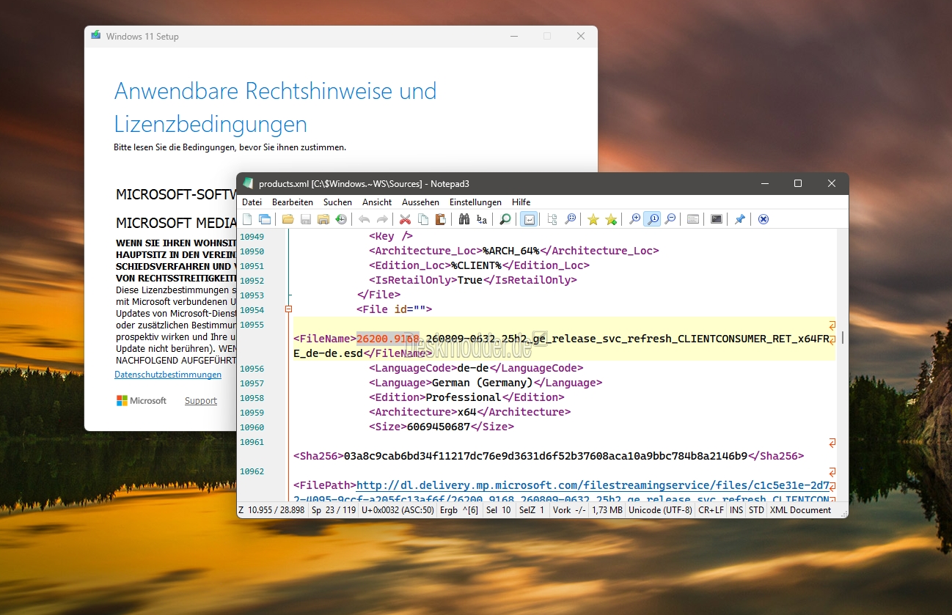Reset zoom with the highlighted magnifier icon
The image size is (952, 615).
click(x=652, y=219)
